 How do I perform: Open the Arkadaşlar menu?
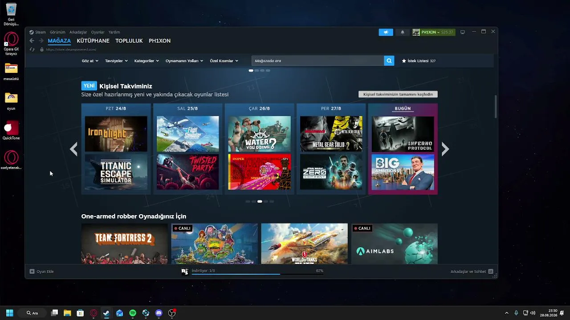78,32
